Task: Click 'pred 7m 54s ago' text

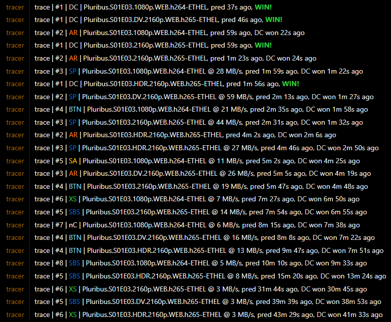Action: pyautogui.click(x=275, y=212)
